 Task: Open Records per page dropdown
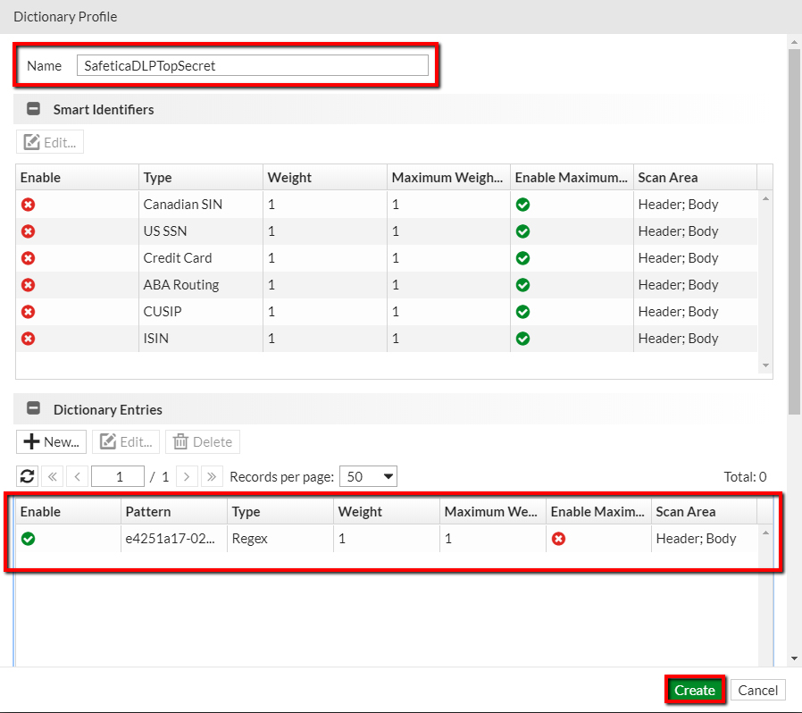368,476
